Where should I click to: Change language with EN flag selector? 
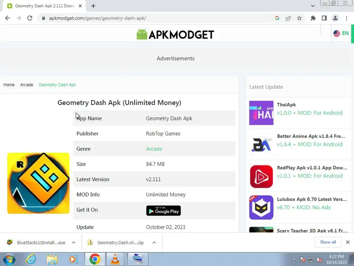(x=341, y=33)
